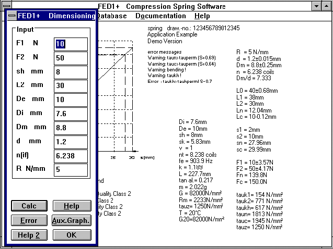
Task: Select the De mm input field
Action: point(71,100)
